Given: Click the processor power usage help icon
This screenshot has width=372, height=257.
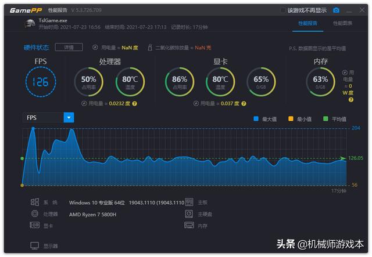Looking at the screenshot, I should [x=134, y=103].
